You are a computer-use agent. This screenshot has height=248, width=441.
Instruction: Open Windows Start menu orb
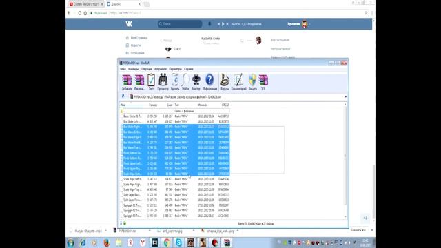pos(71,242)
